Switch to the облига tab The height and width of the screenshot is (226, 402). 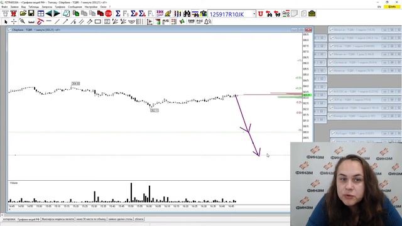(139, 219)
